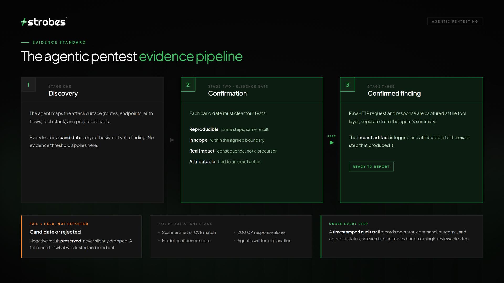
Task: Click the grey arrow after Discovery stage
Action: tap(172, 140)
